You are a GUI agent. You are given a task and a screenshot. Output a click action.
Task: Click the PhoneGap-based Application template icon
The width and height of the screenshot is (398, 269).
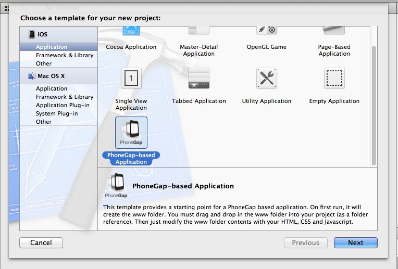[131, 133]
